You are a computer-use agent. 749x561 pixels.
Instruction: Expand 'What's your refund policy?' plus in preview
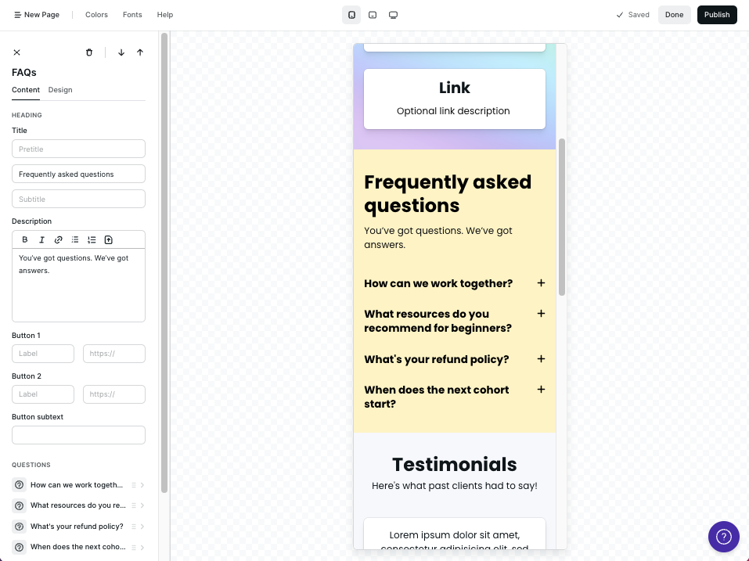[x=541, y=359]
